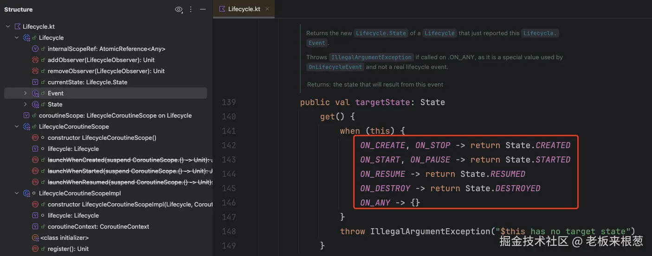The height and width of the screenshot is (256, 652).
Task: Click 'Returns: the state that will result' doc text
Action: pyautogui.click(x=375, y=85)
